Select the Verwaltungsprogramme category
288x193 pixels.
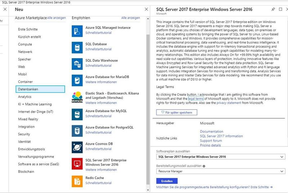point(36,157)
